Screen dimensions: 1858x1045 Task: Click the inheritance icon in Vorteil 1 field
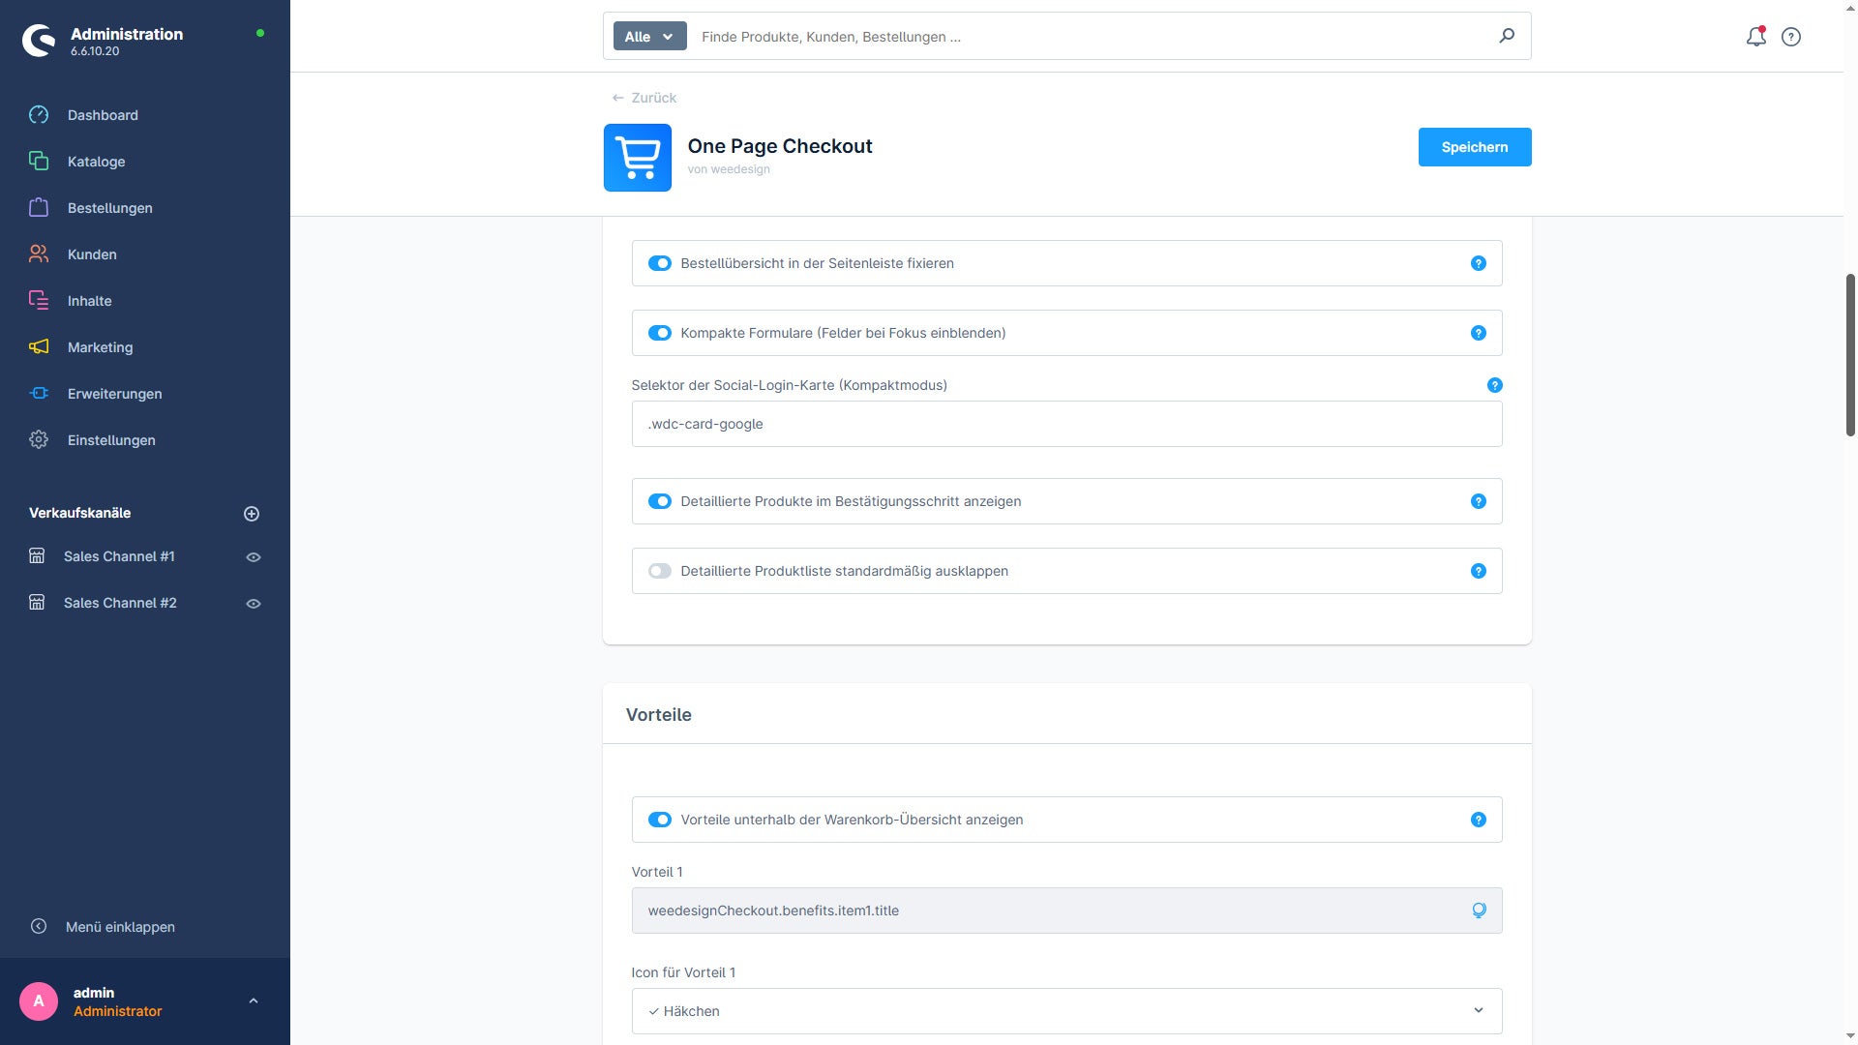[x=1479, y=911]
